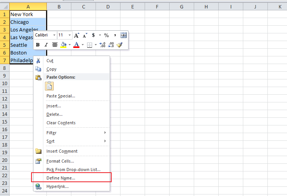The width and height of the screenshot is (287, 196).
Task: Click Decrease Decimal icon
Action: point(111,44)
